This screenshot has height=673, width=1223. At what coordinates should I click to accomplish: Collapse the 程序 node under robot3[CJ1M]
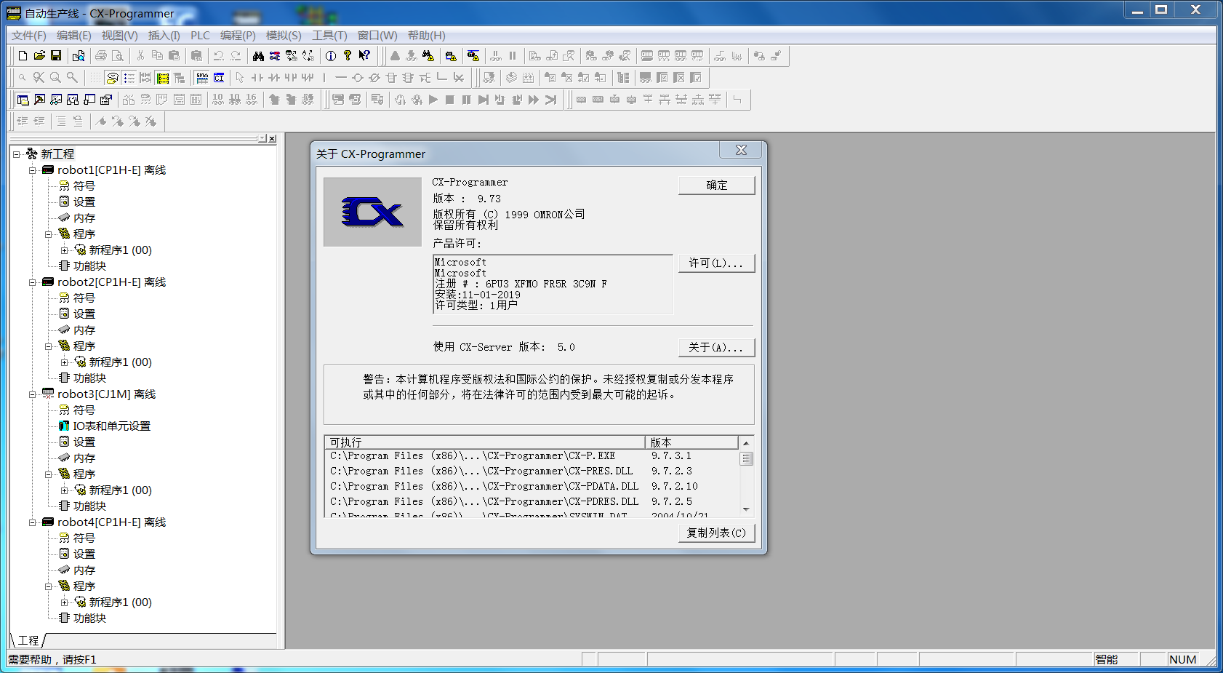click(49, 474)
